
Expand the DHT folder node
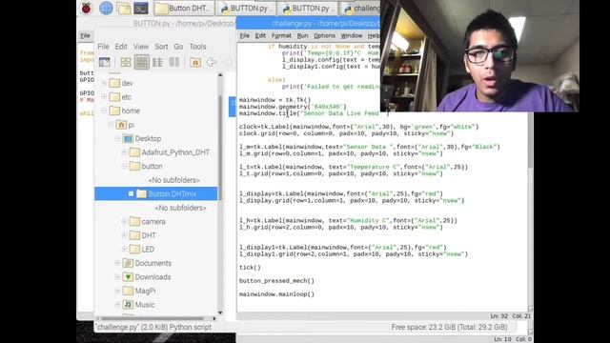coord(124,235)
